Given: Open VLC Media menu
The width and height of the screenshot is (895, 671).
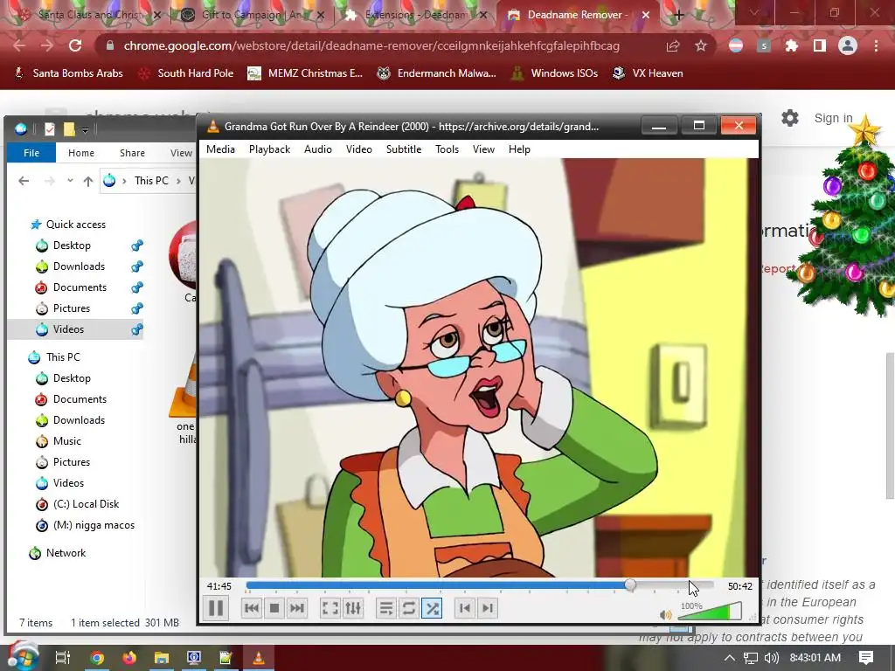Looking at the screenshot, I should click(220, 149).
